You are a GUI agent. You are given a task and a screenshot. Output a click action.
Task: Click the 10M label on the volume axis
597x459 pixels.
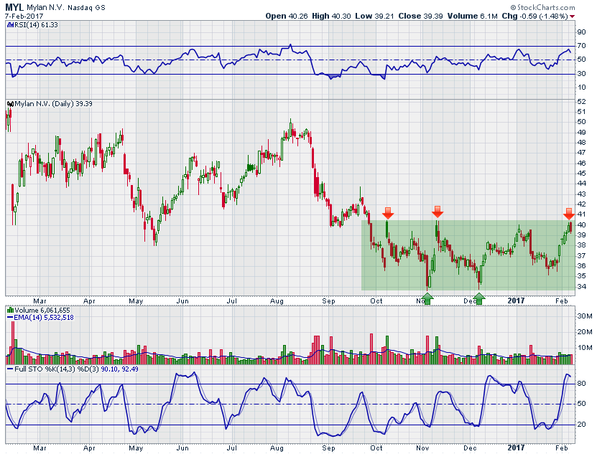(585, 348)
